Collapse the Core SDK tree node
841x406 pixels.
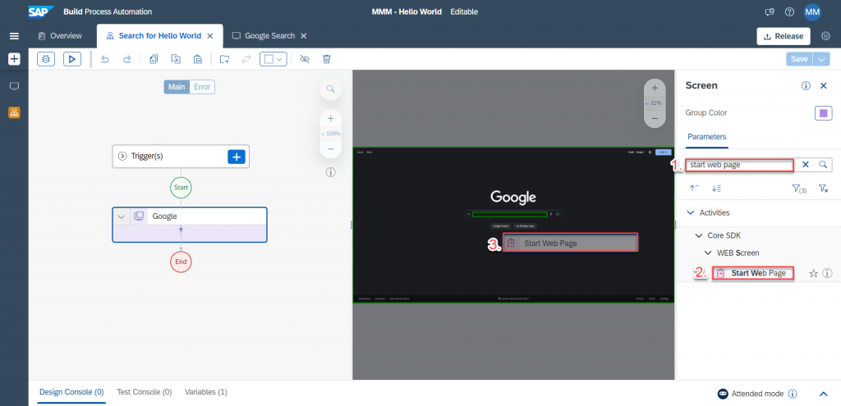698,235
